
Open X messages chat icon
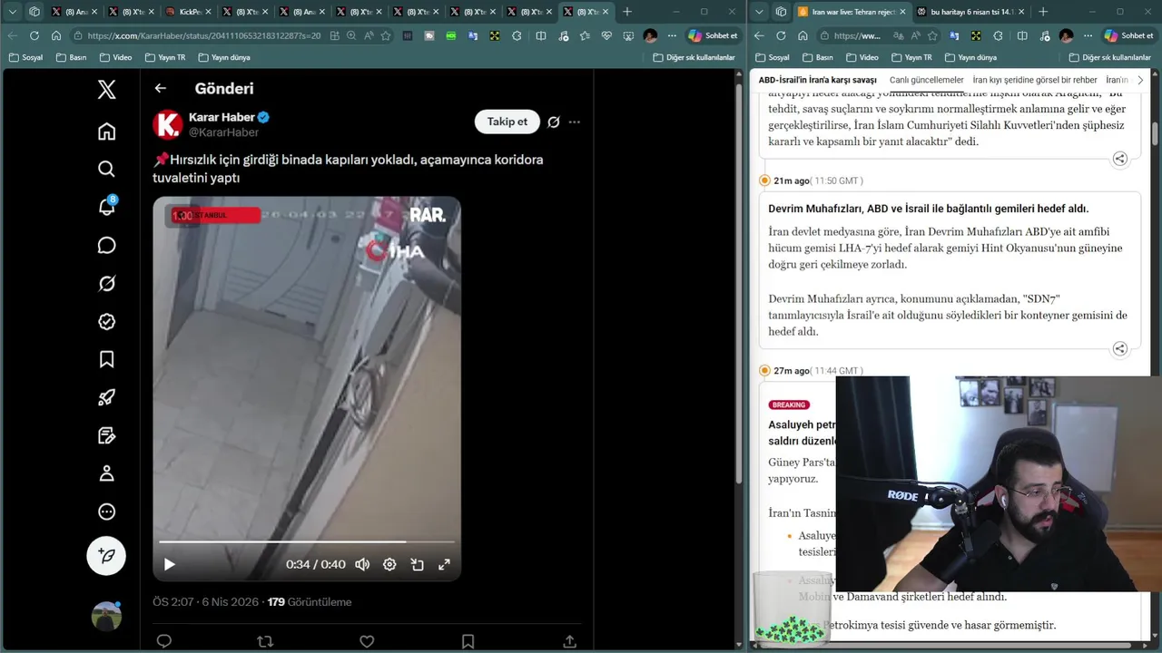click(x=106, y=246)
